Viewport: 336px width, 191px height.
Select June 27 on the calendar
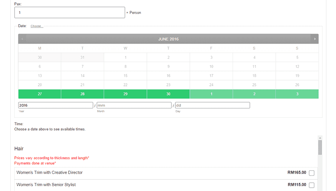40,94
